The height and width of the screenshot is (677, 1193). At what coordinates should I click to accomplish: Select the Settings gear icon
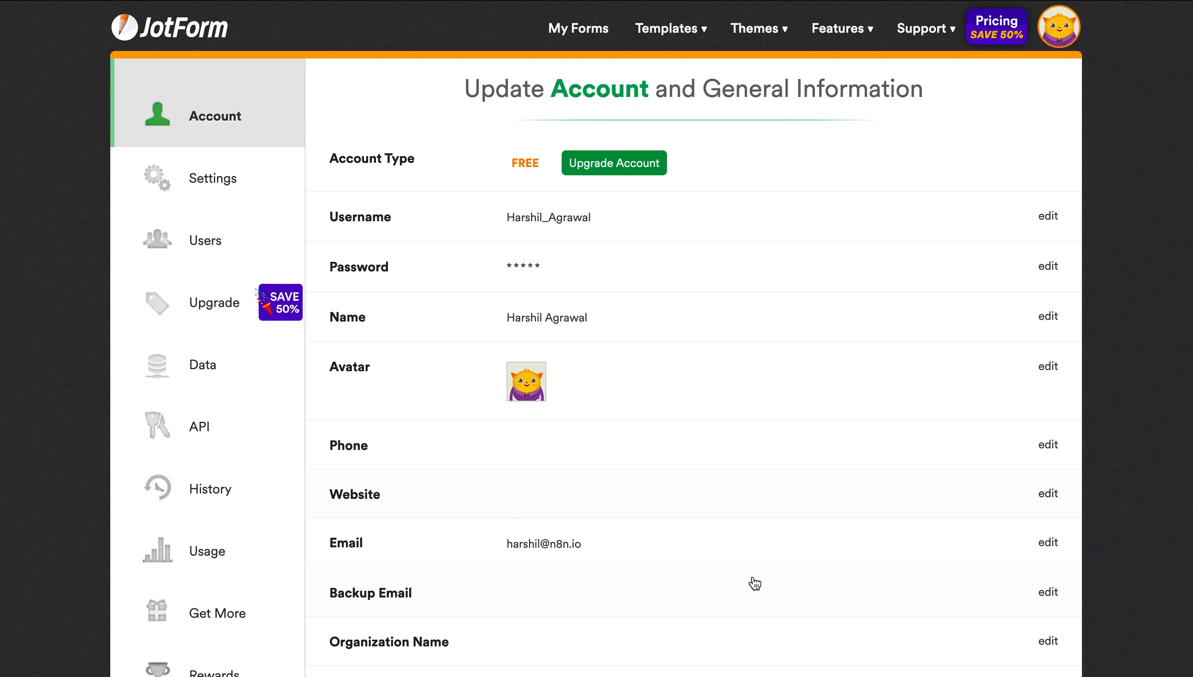(156, 178)
